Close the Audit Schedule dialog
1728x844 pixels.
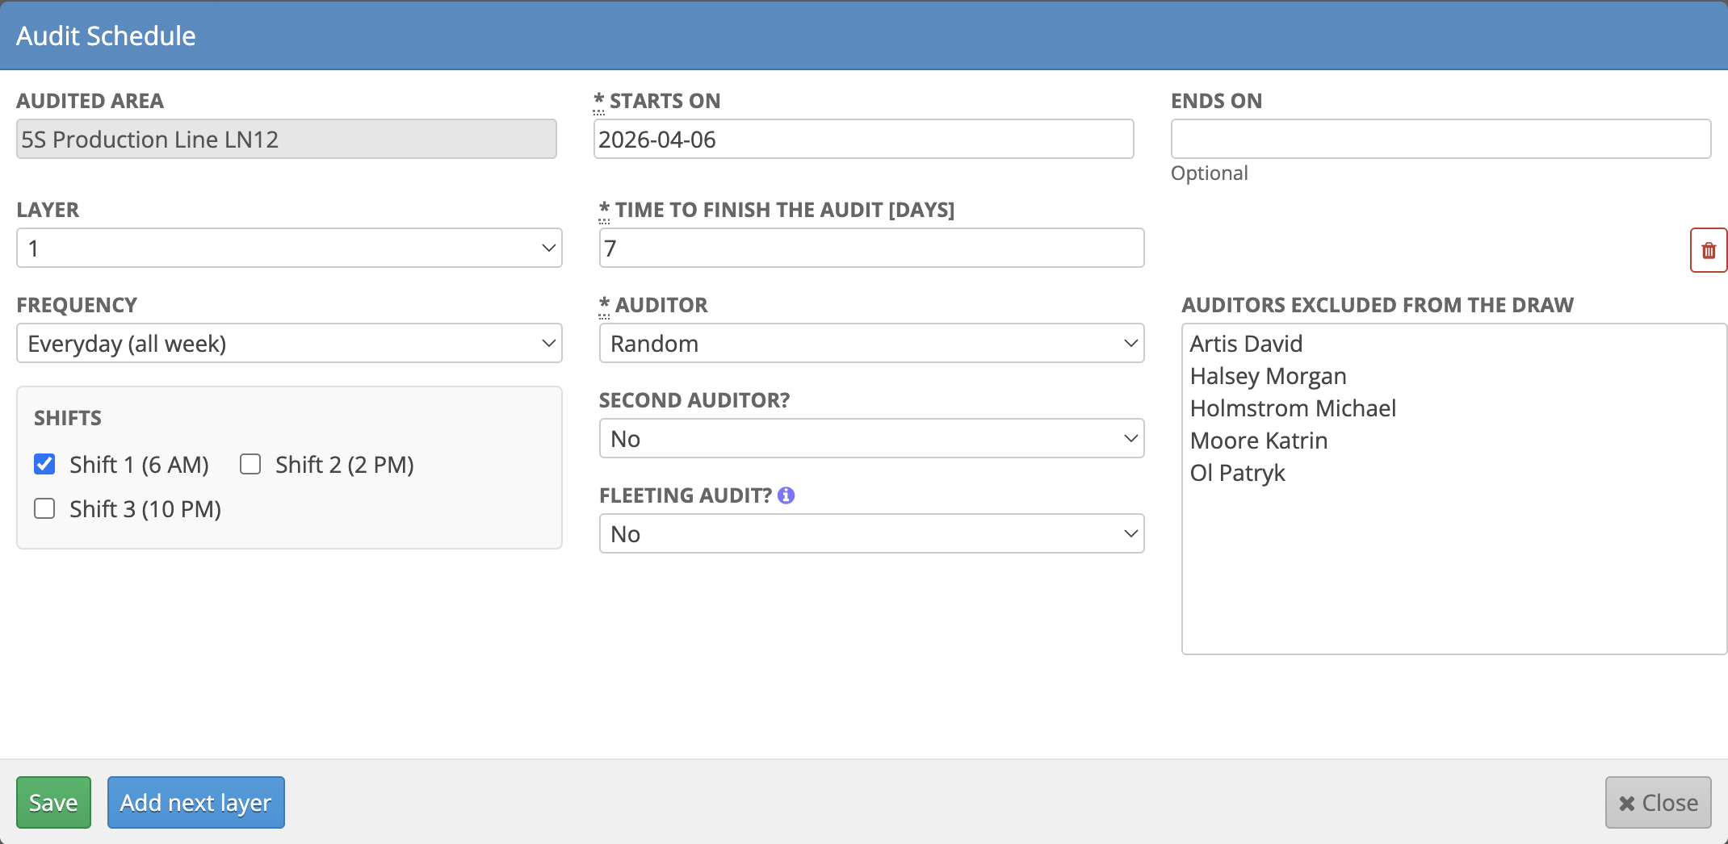1656,802
